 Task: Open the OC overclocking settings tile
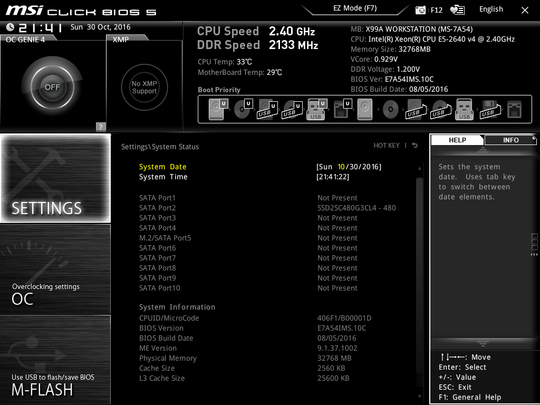click(x=55, y=269)
